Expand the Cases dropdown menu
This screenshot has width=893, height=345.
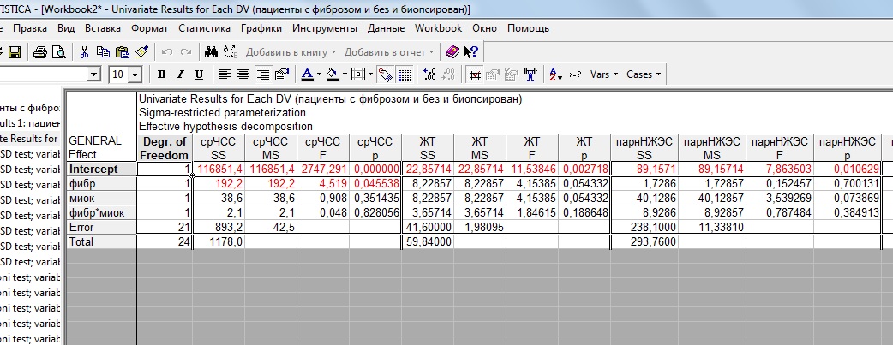(644, 74)
